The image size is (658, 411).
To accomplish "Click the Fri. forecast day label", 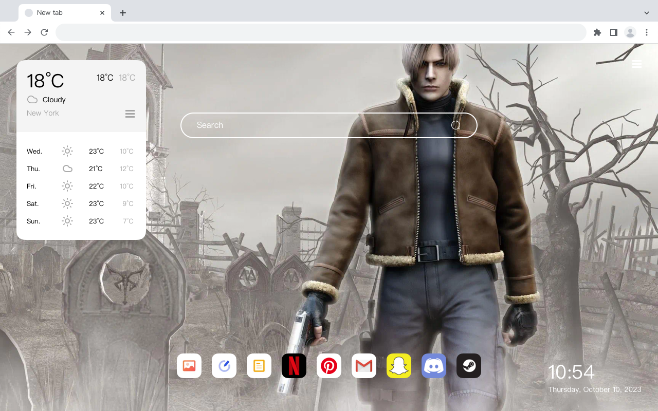I will [31, 186].
